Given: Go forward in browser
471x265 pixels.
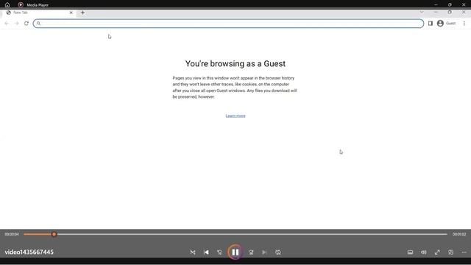Looking at the screenshot, I should coord(16,23).
